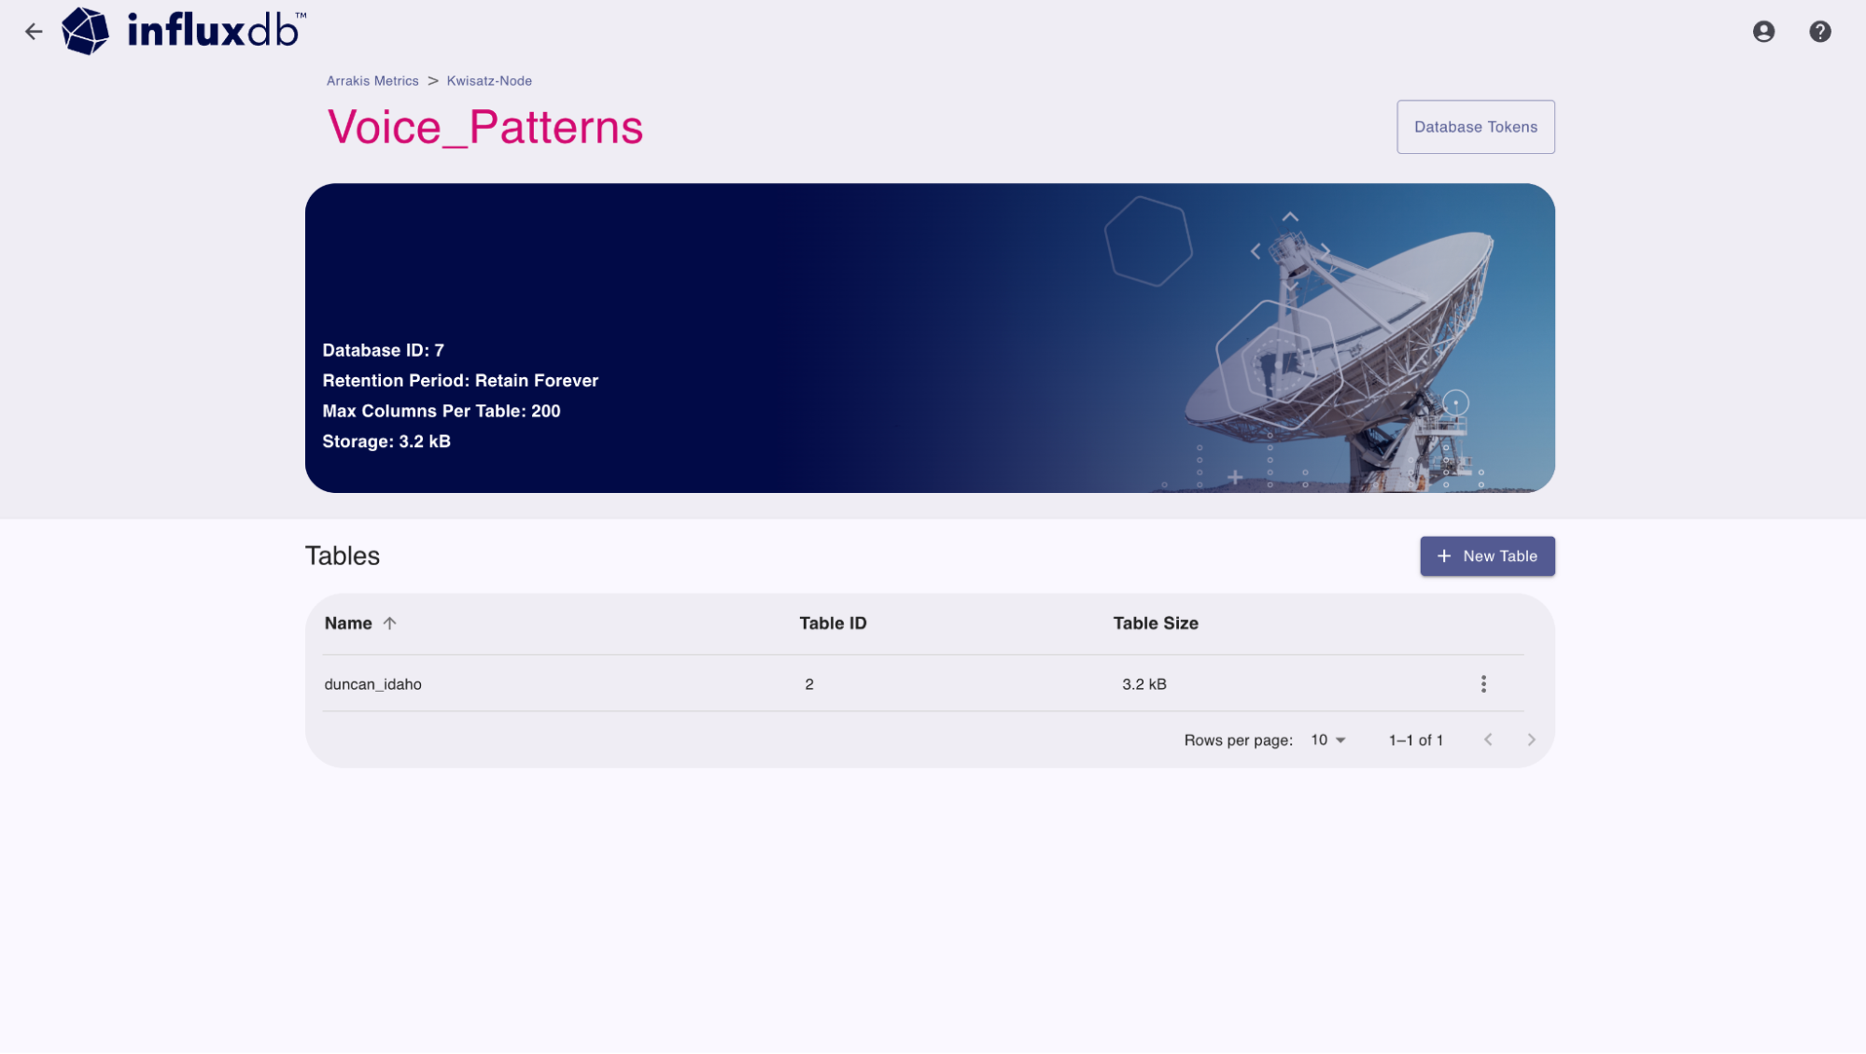Create a New Table
1866x1054 pixels.
(x=1487, y=555)
